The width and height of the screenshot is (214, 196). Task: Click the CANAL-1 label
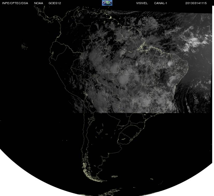click(161, 3)
